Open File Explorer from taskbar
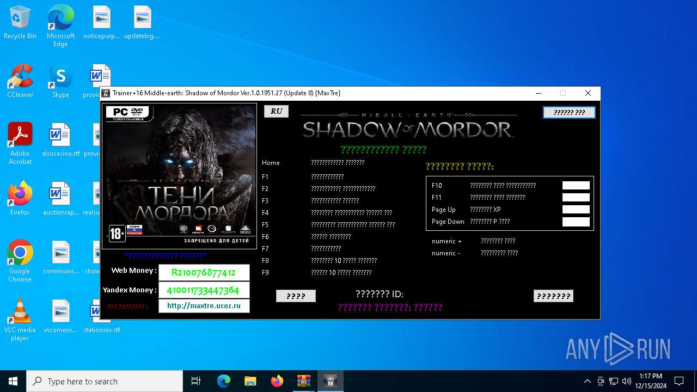The image size is (697, 392). (x=250, y=381)
